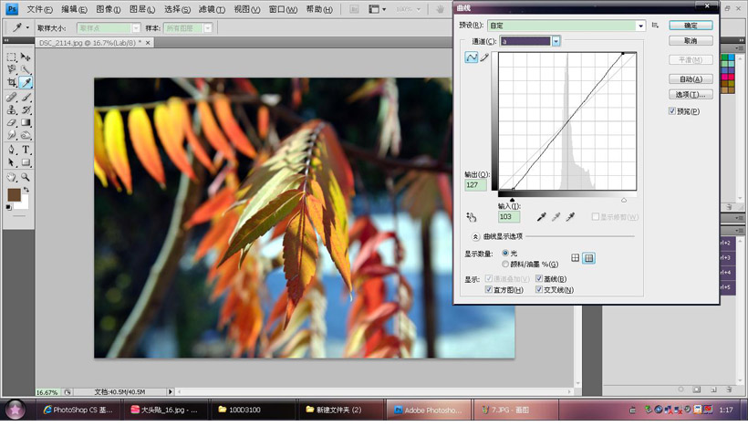Click the 输出 output value field
This screenshot has width=748, height=426.
point(475,185)
